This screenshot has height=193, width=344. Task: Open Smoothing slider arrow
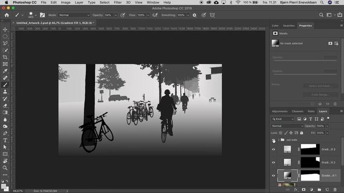coord(188,16)
